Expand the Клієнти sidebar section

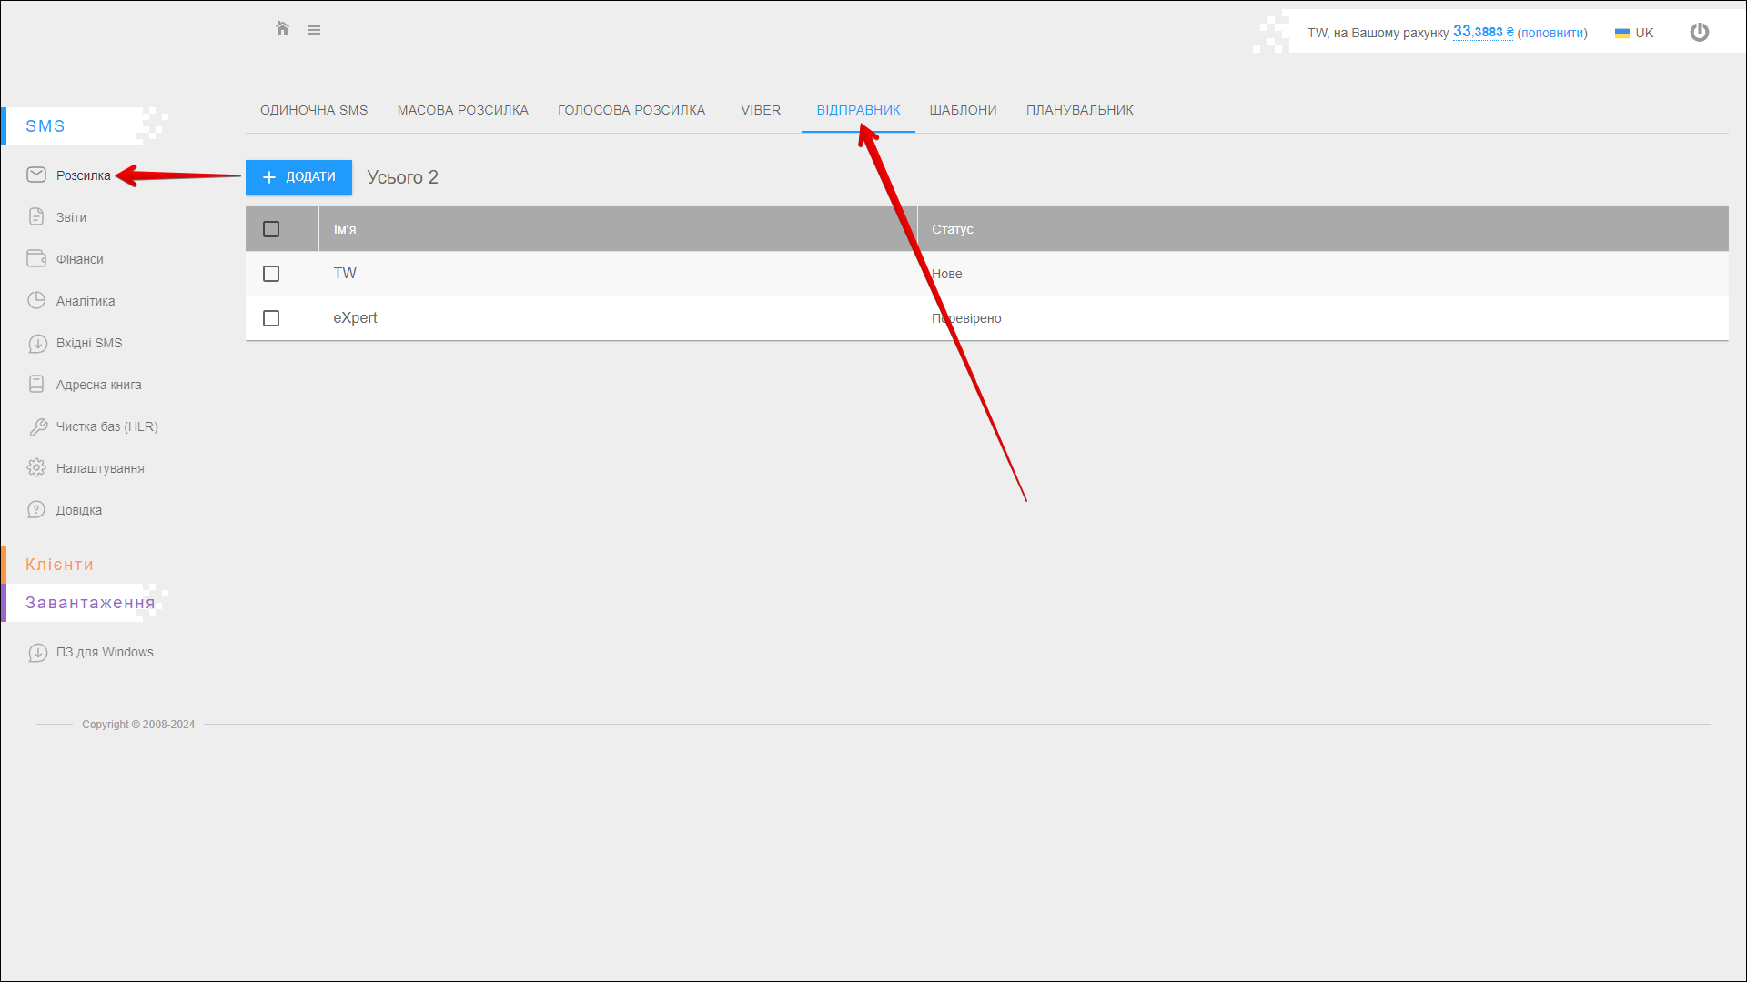click(59, 565)
